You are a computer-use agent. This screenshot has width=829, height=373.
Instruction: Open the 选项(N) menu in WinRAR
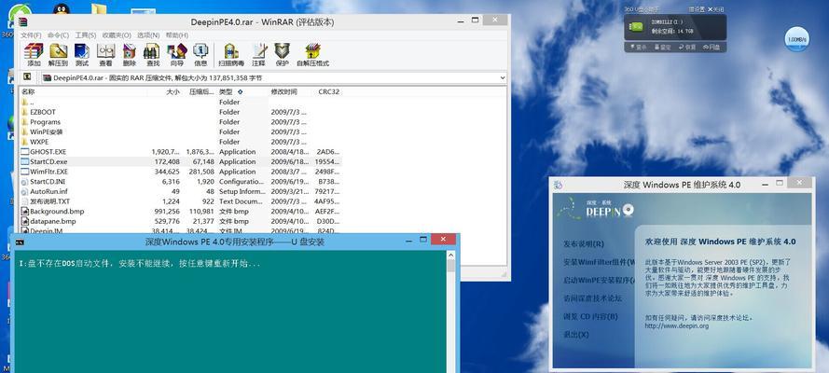coord(148,35)
